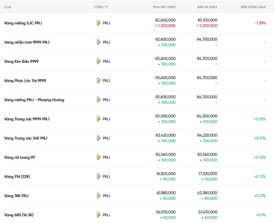
Task: Click PNJ logo beside Vàng nhẫn trơn 9999
Action: [x=98, y=42]
